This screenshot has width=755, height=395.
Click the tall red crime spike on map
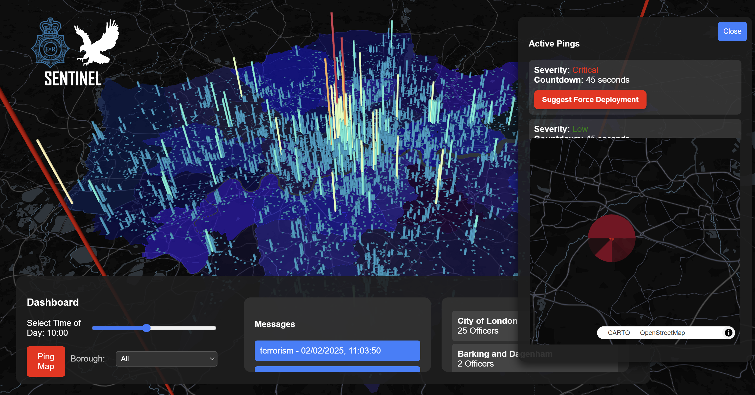[x=333, y=44]
